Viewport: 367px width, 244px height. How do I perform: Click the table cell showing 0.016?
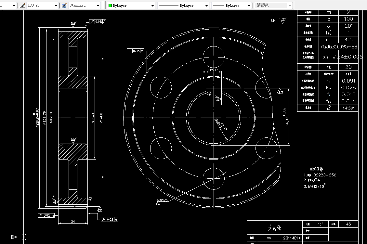tap(348, 94)
